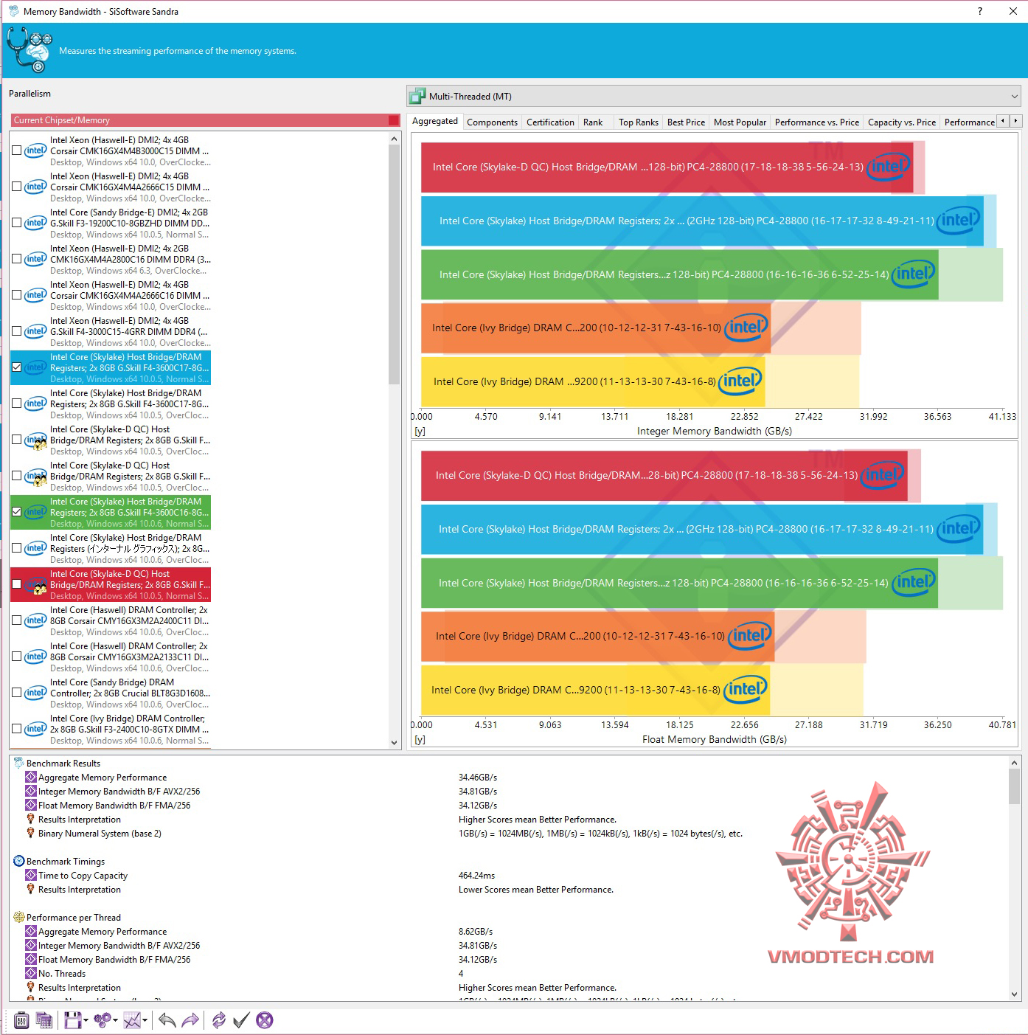Click the Multi-Threaded dropdown's green icon
The width and height of the screenshot is (1028, 1035).
pos(417,96)
